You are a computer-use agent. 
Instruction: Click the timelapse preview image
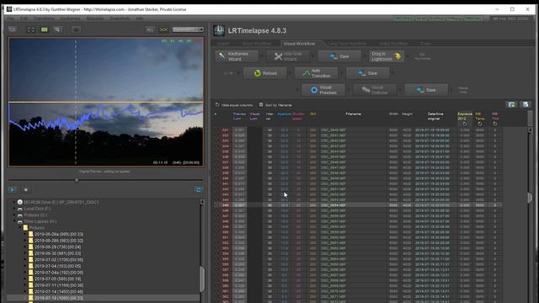pyautogui.click(x=106, y=102)
